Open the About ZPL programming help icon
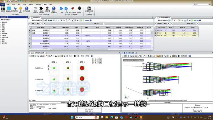Image resolution: width=213 pixels, height=120 pixels. point(27,8)
